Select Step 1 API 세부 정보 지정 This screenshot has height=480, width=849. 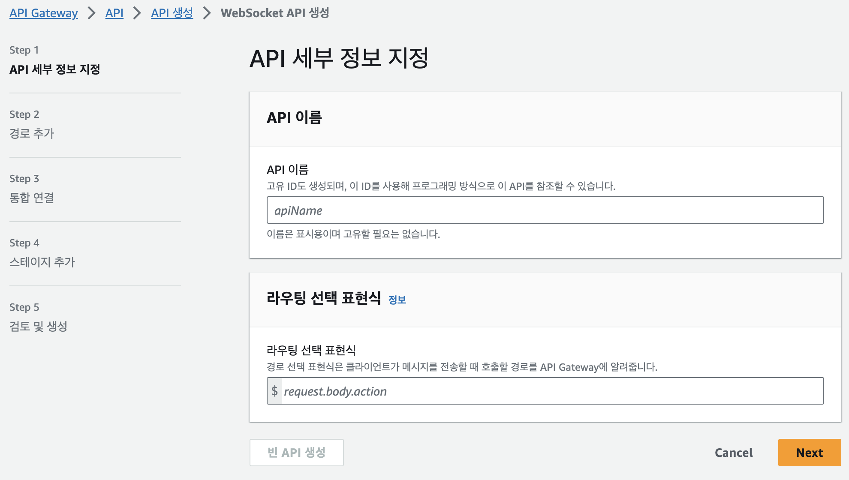pos(54,69)
